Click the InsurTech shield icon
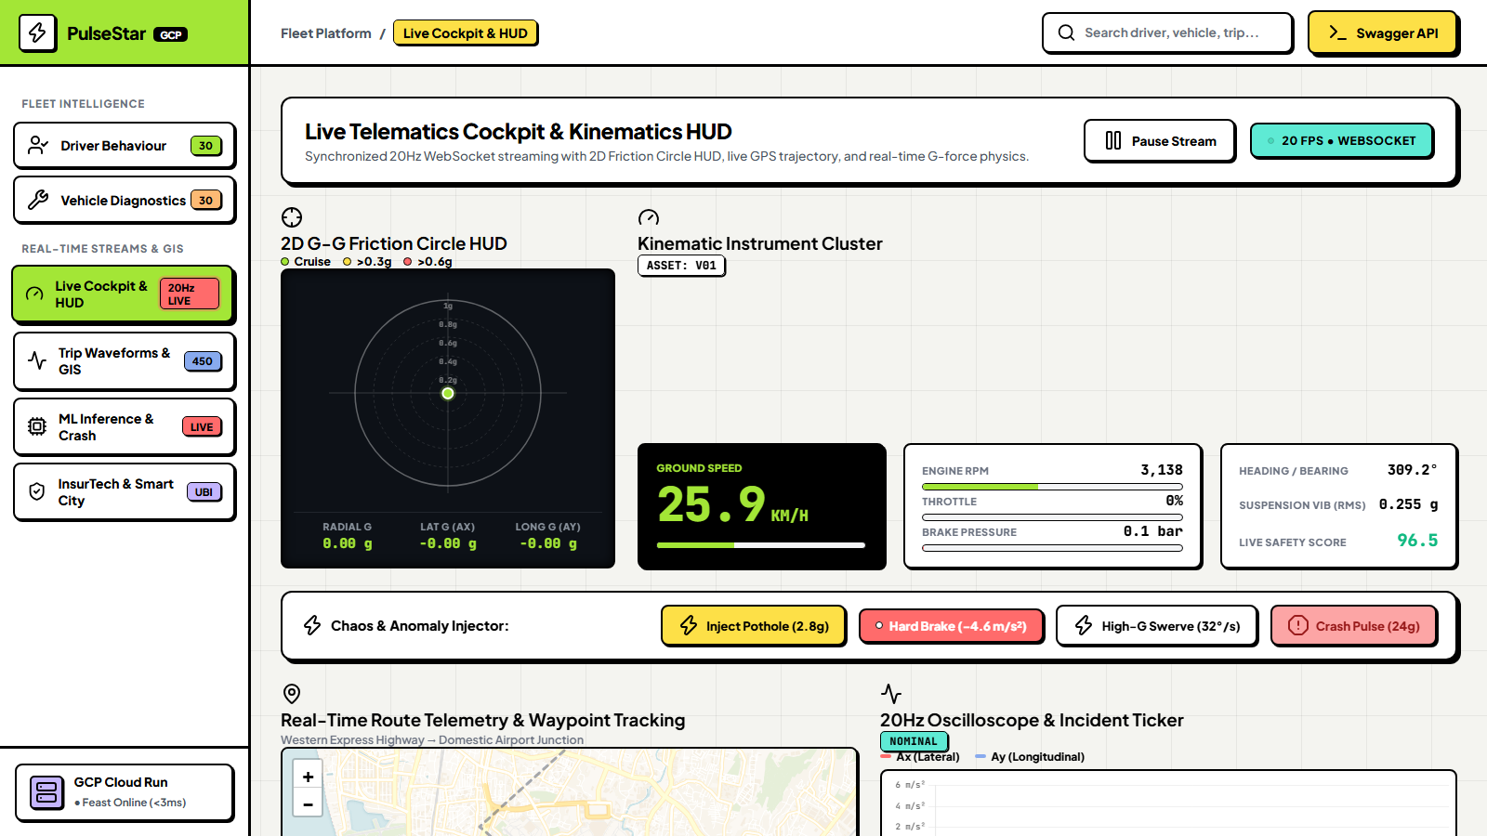This screenshot has width=1487, height=836. (37, 491)
